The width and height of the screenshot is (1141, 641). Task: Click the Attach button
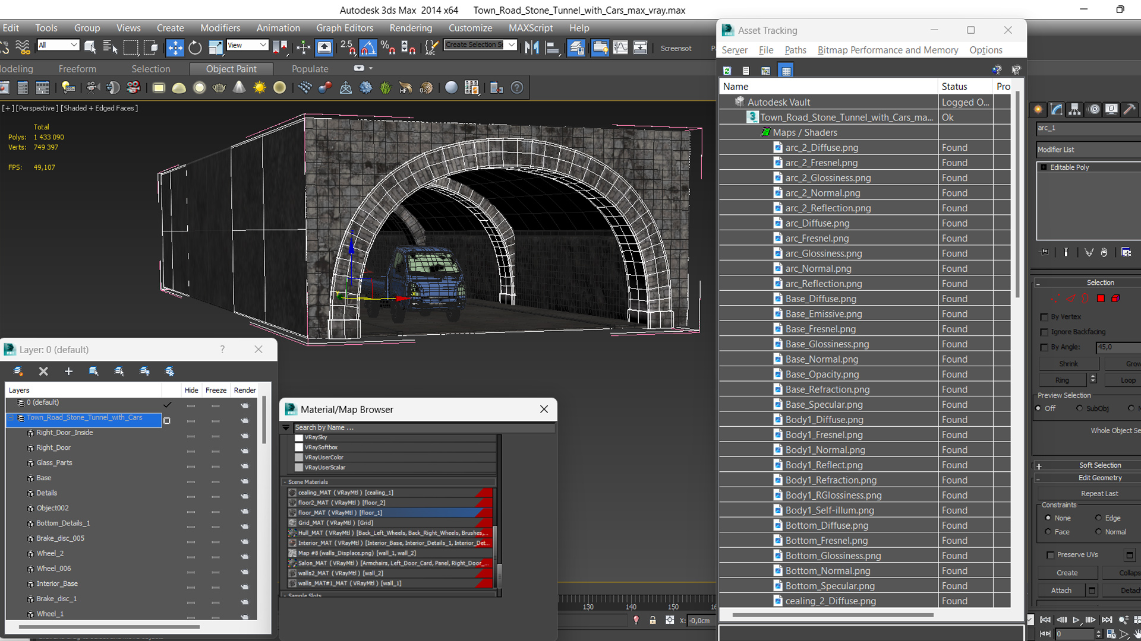[x=1061, y=591]
